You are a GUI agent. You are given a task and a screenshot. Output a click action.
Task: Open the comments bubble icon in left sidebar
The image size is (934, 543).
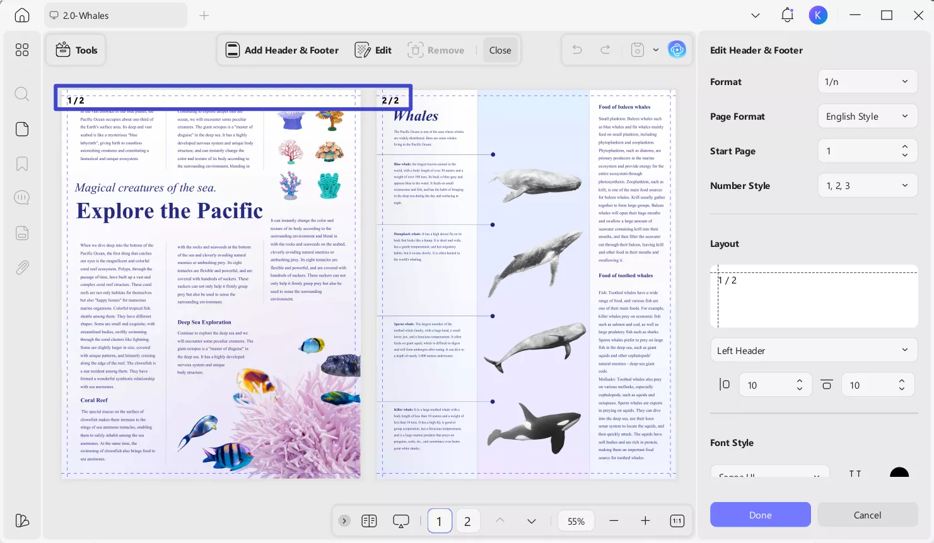coord(22,198)
